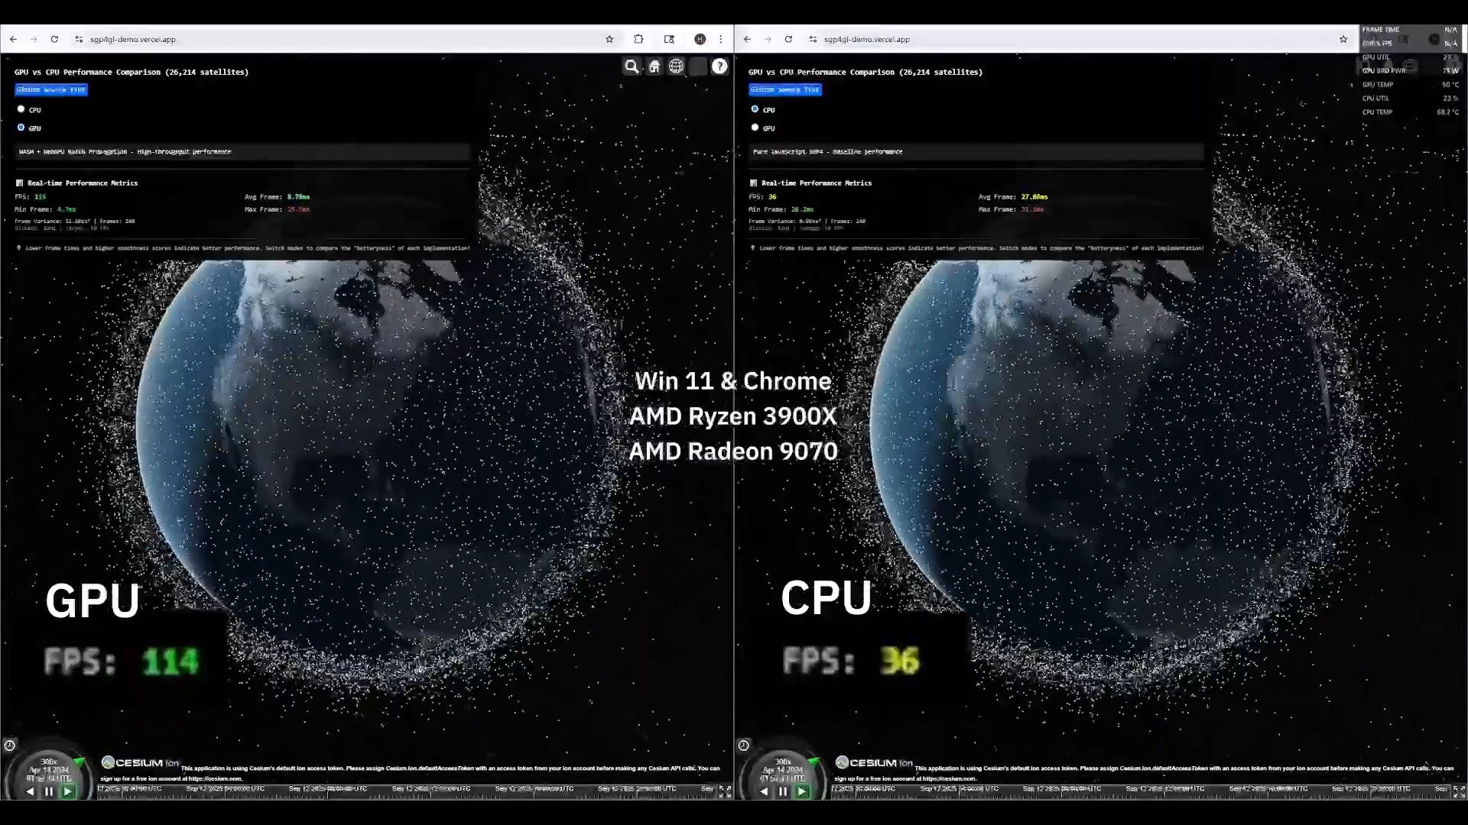The height and width of the screenshot is (825, 1468).
Task: Open Chrome three-dot menu in left window
Action: 720,39
